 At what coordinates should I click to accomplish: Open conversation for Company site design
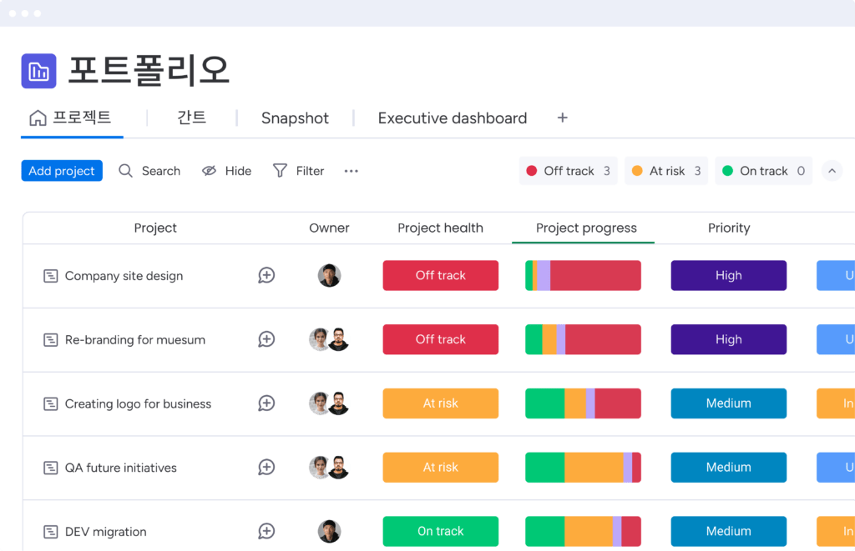coord(266,275)
